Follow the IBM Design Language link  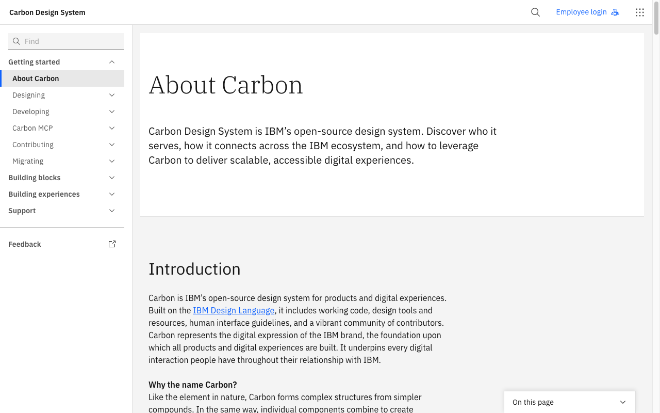point(234,310)
